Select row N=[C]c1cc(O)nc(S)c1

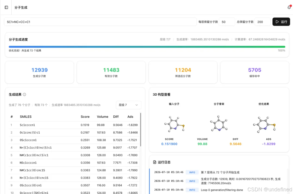coord(74,148)
